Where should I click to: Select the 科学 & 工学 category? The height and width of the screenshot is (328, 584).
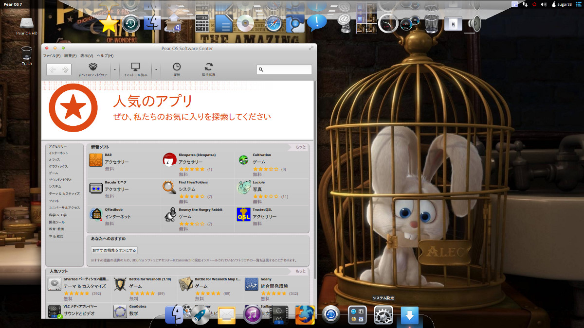pyautogui.click(x=58, y=215)
